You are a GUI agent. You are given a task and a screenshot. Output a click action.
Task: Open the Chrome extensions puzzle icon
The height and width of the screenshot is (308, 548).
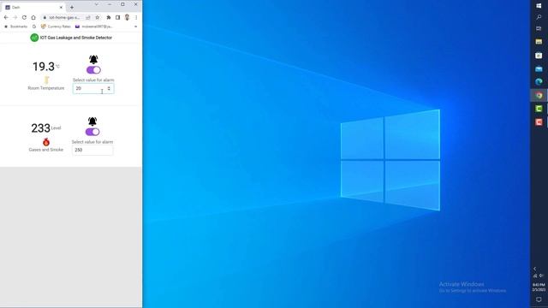pos(109,17)
